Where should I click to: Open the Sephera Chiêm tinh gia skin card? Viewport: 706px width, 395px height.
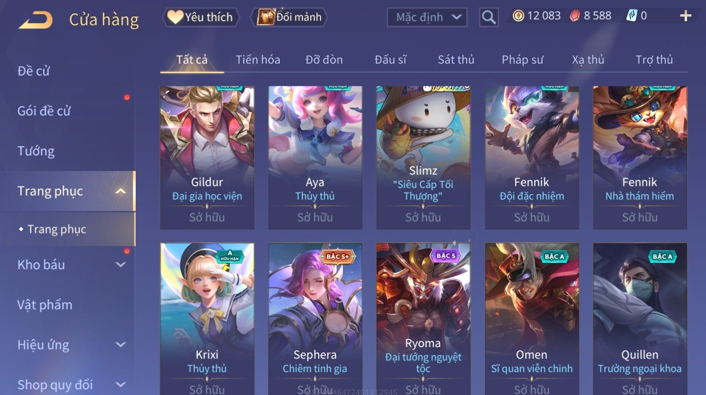point(315,319)
